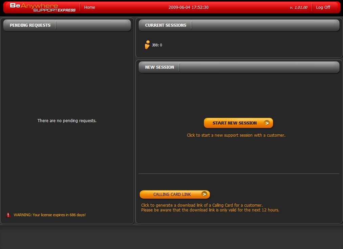343x249 pixels.
Task: Click the arrow icon on Calling Card Link
Action: (x=204, y=194)
